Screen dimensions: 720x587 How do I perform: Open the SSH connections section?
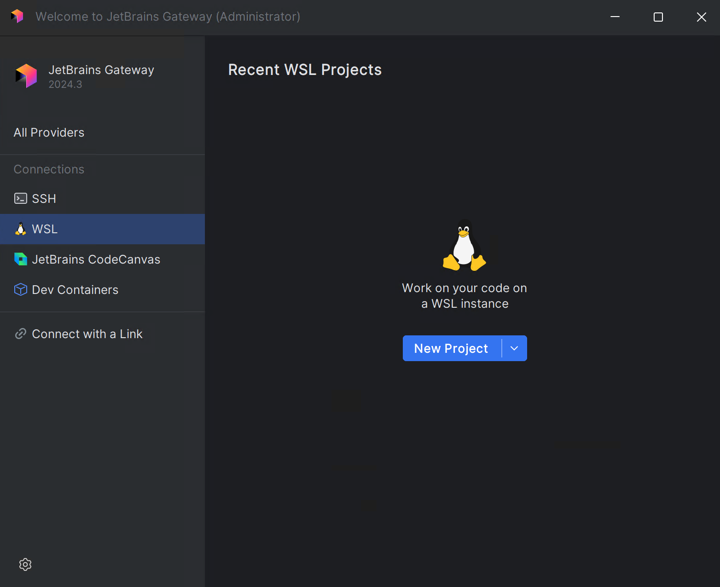pyautogui.click(x=44, y=199)
